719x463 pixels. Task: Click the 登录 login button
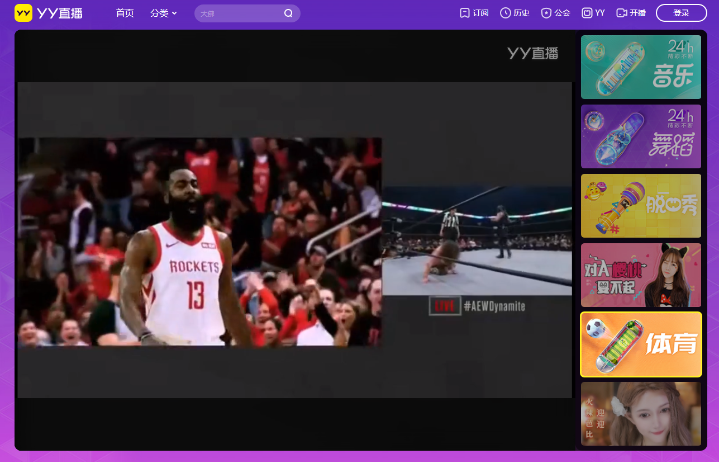tap(682, 13)
